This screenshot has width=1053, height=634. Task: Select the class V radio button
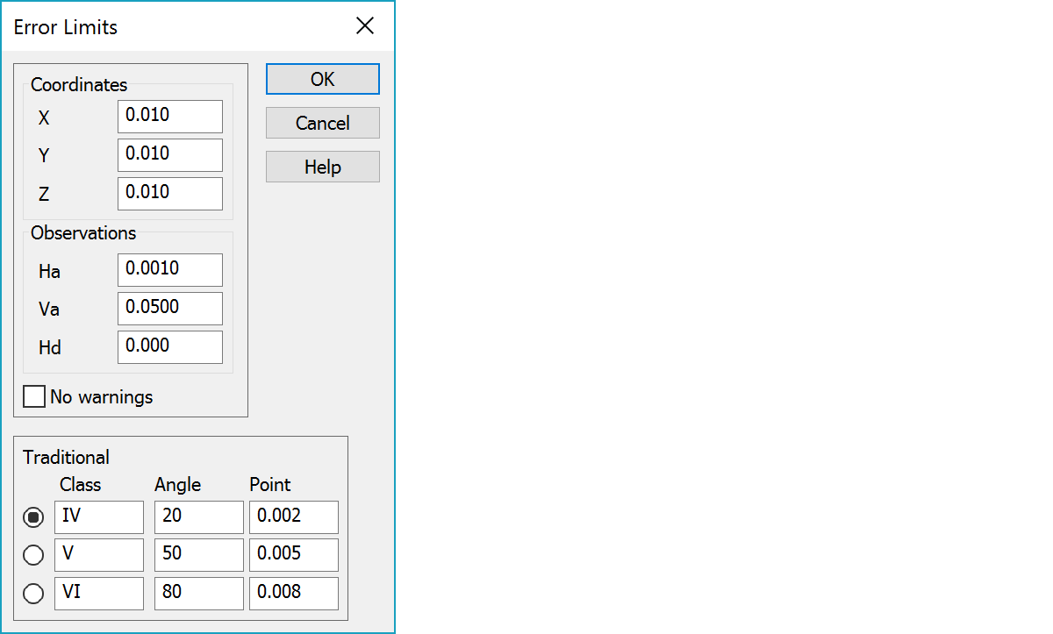(x=33, y=555)
